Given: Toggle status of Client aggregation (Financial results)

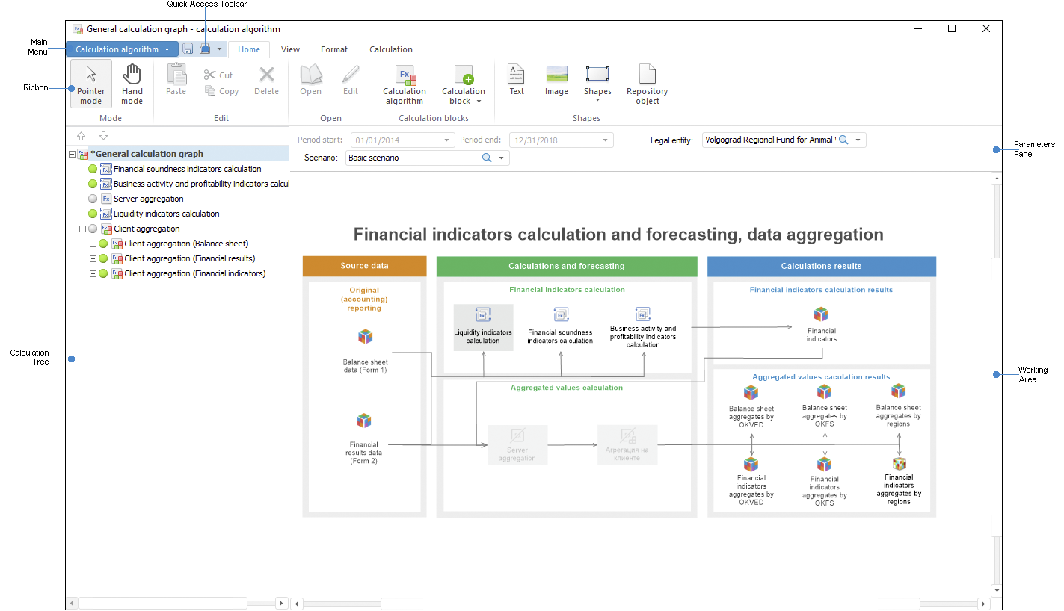Looking at the screenshot, I should pyautogui.click(x=103, y=258).
